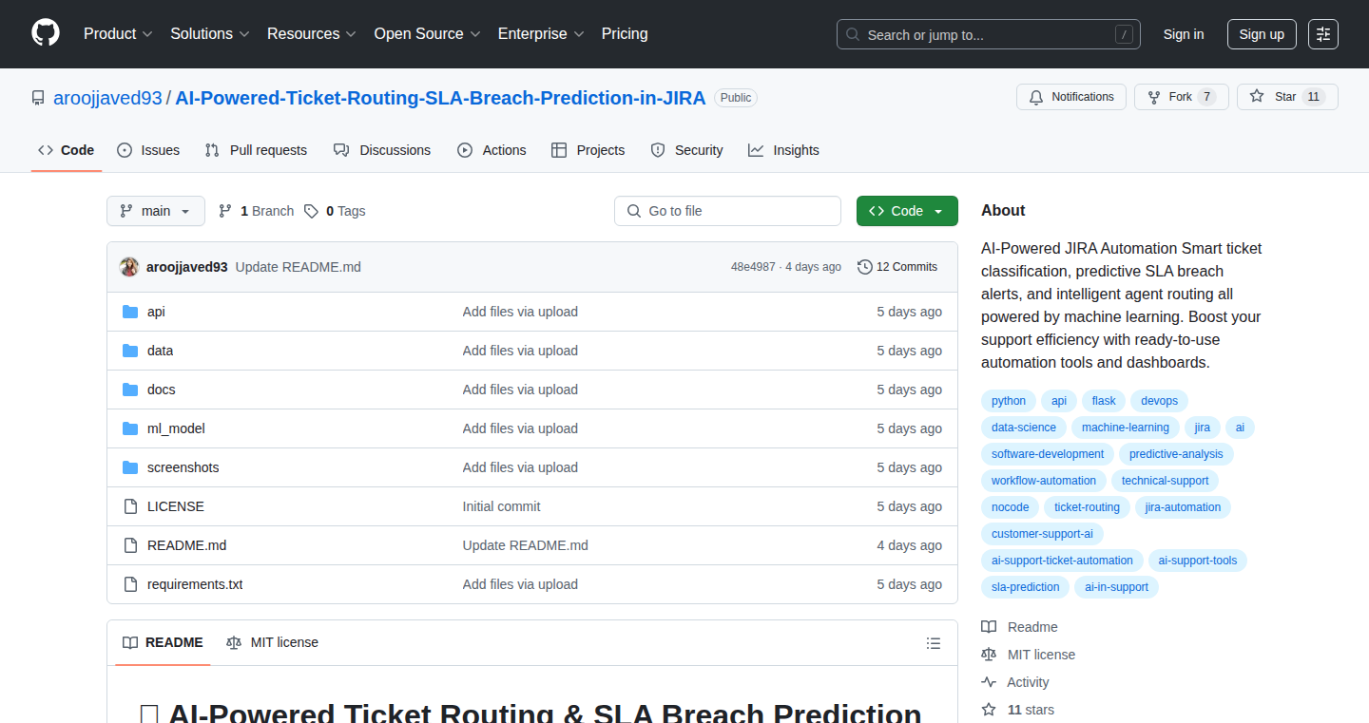
Task: Open the GitHub homepage logo
Action: coord(46,33)
